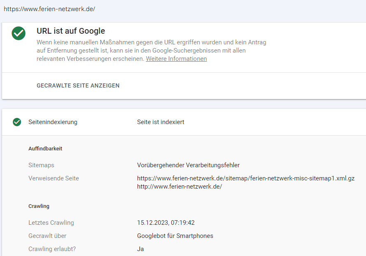Click the value Ja for Crawling erlaubt
366x256 pixels.
pyautogui.click(x=140, y=249)
